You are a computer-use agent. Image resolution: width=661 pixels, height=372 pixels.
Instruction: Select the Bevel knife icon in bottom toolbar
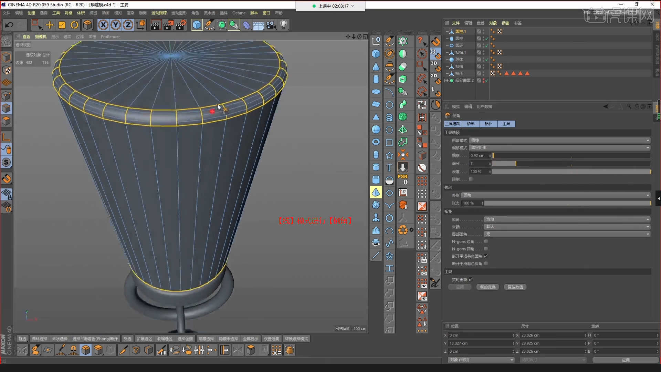pos(123,350)
